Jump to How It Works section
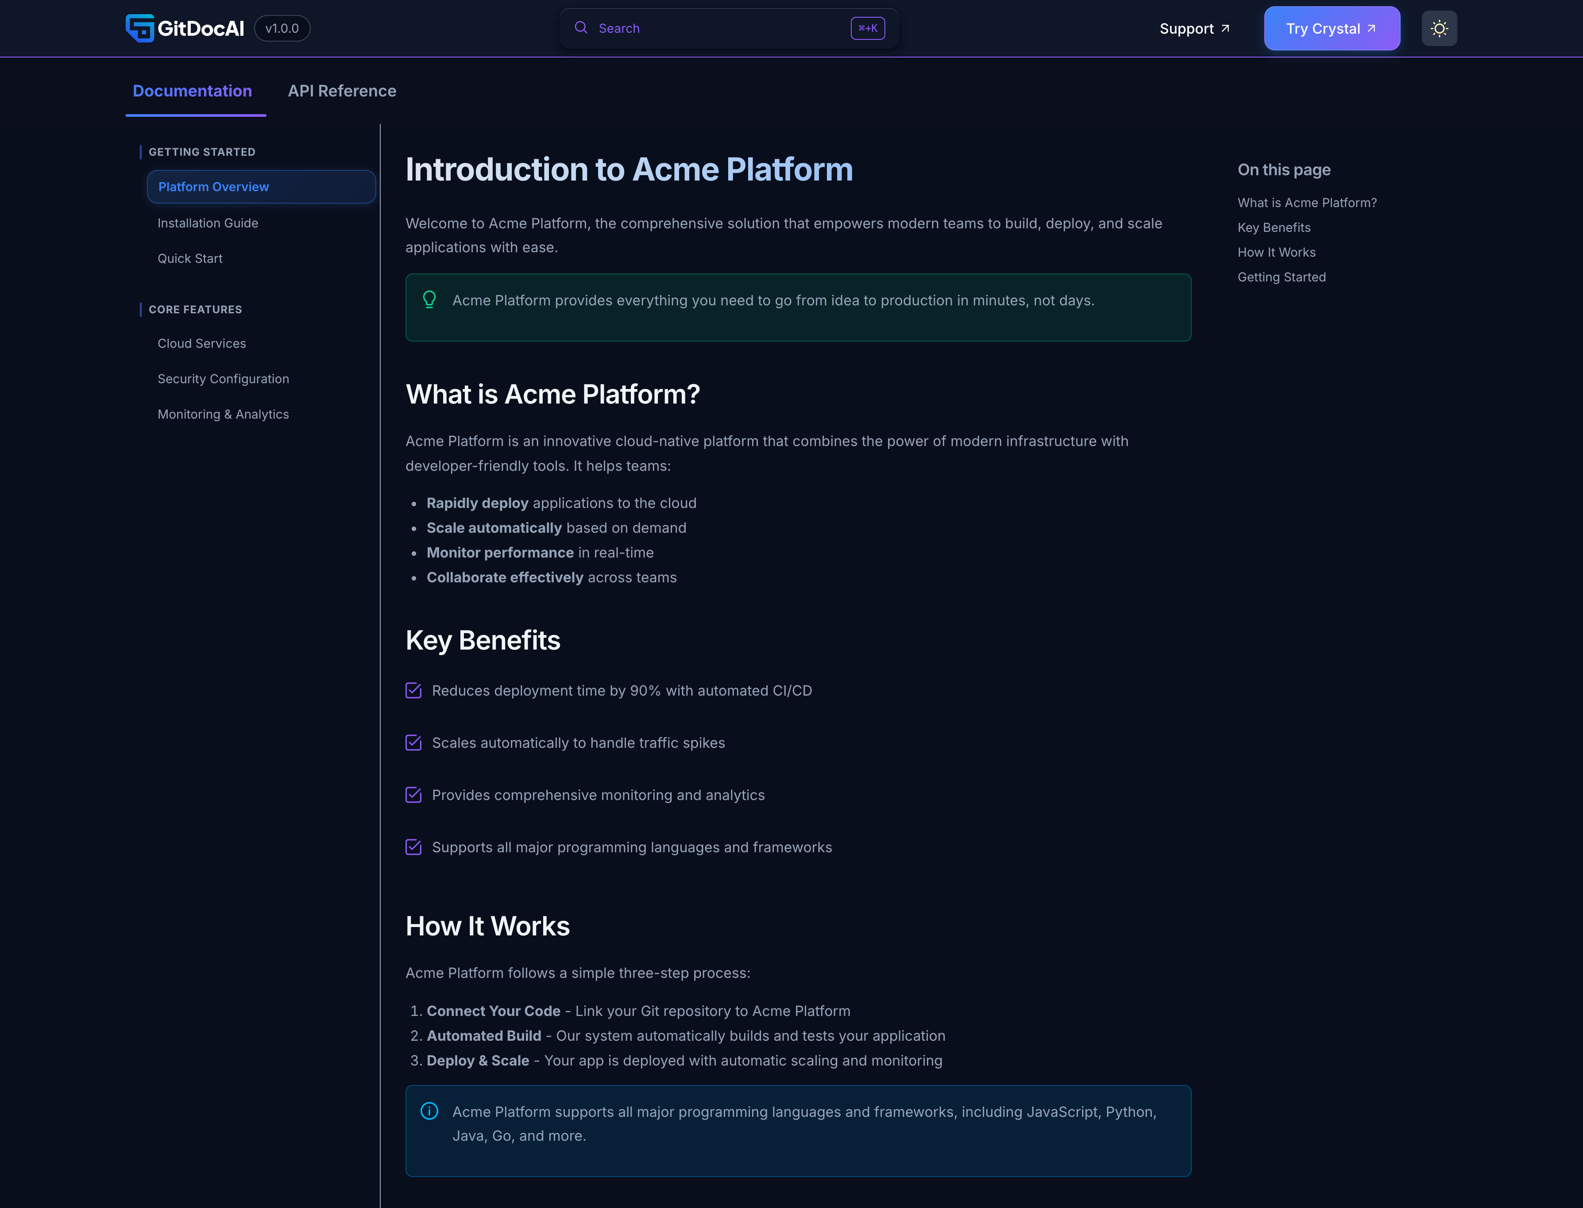This screenshot has width=1583, height=1208. pyautogui.click(x=1276, y=252)
